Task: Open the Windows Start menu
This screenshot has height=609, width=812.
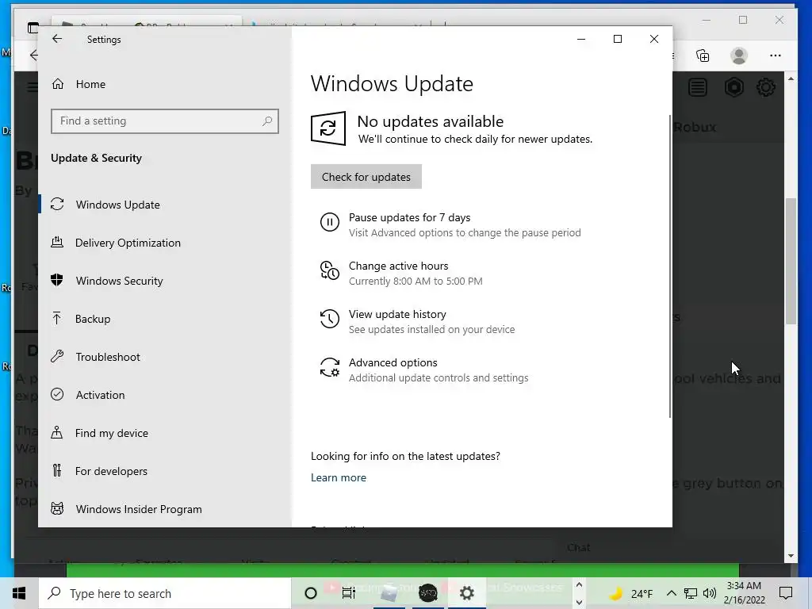Action: coord(19,593)
